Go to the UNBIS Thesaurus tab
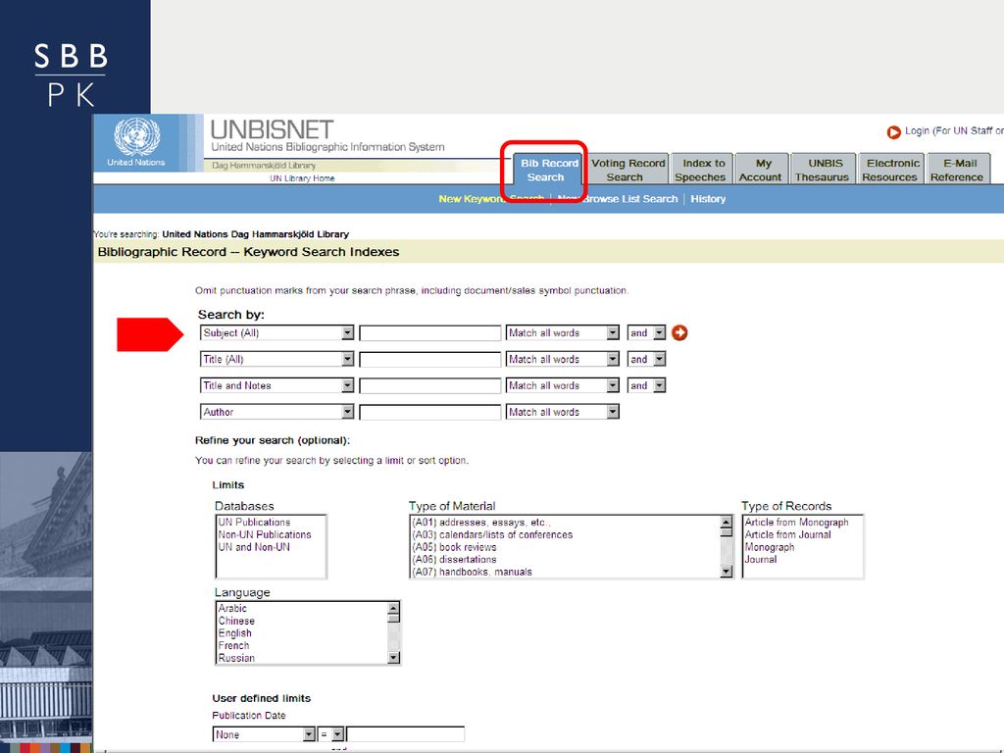The height and width of the screenshot is (753, 1004). 823,171
